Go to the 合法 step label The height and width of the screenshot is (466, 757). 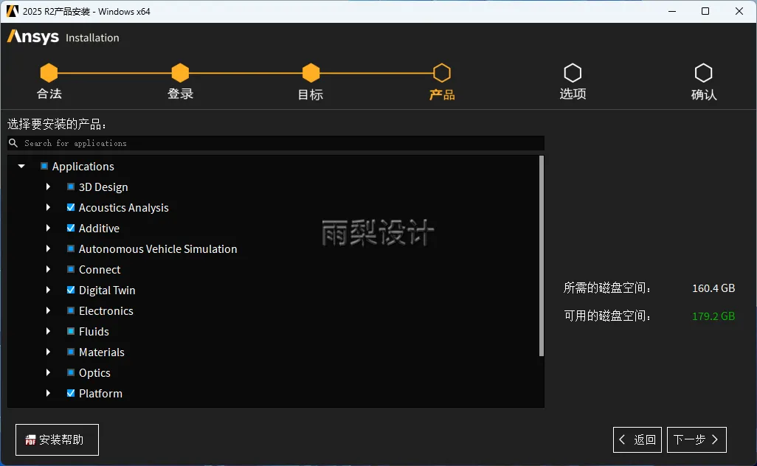coord(49,94)
